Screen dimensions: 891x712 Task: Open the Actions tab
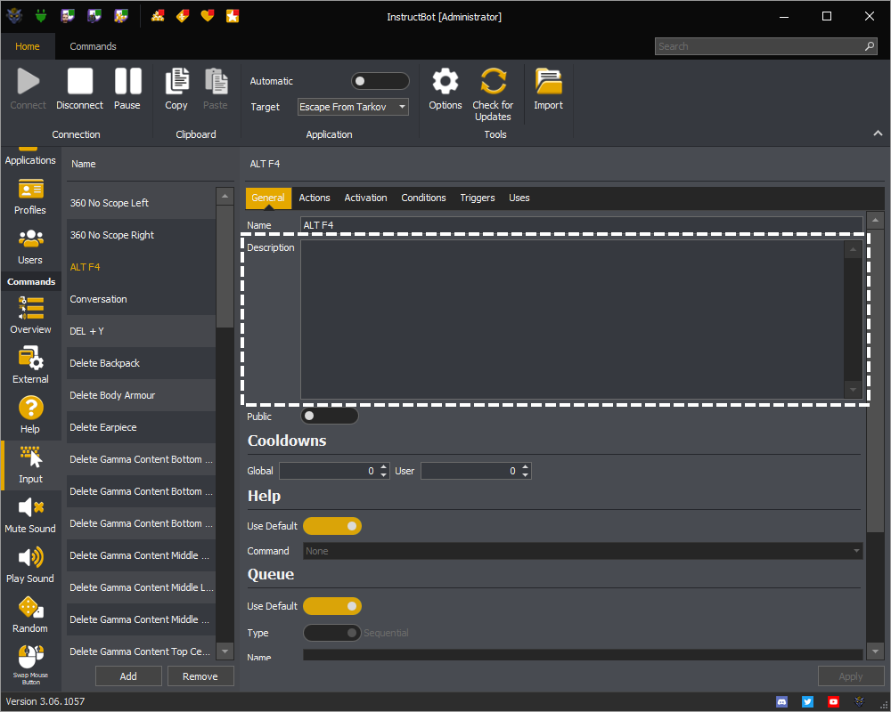(x=315, y=198)
